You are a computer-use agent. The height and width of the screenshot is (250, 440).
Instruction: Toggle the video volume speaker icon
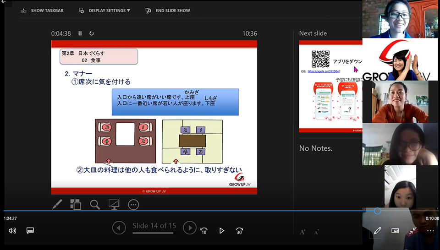pyautogui.click(x=12, y=231)
